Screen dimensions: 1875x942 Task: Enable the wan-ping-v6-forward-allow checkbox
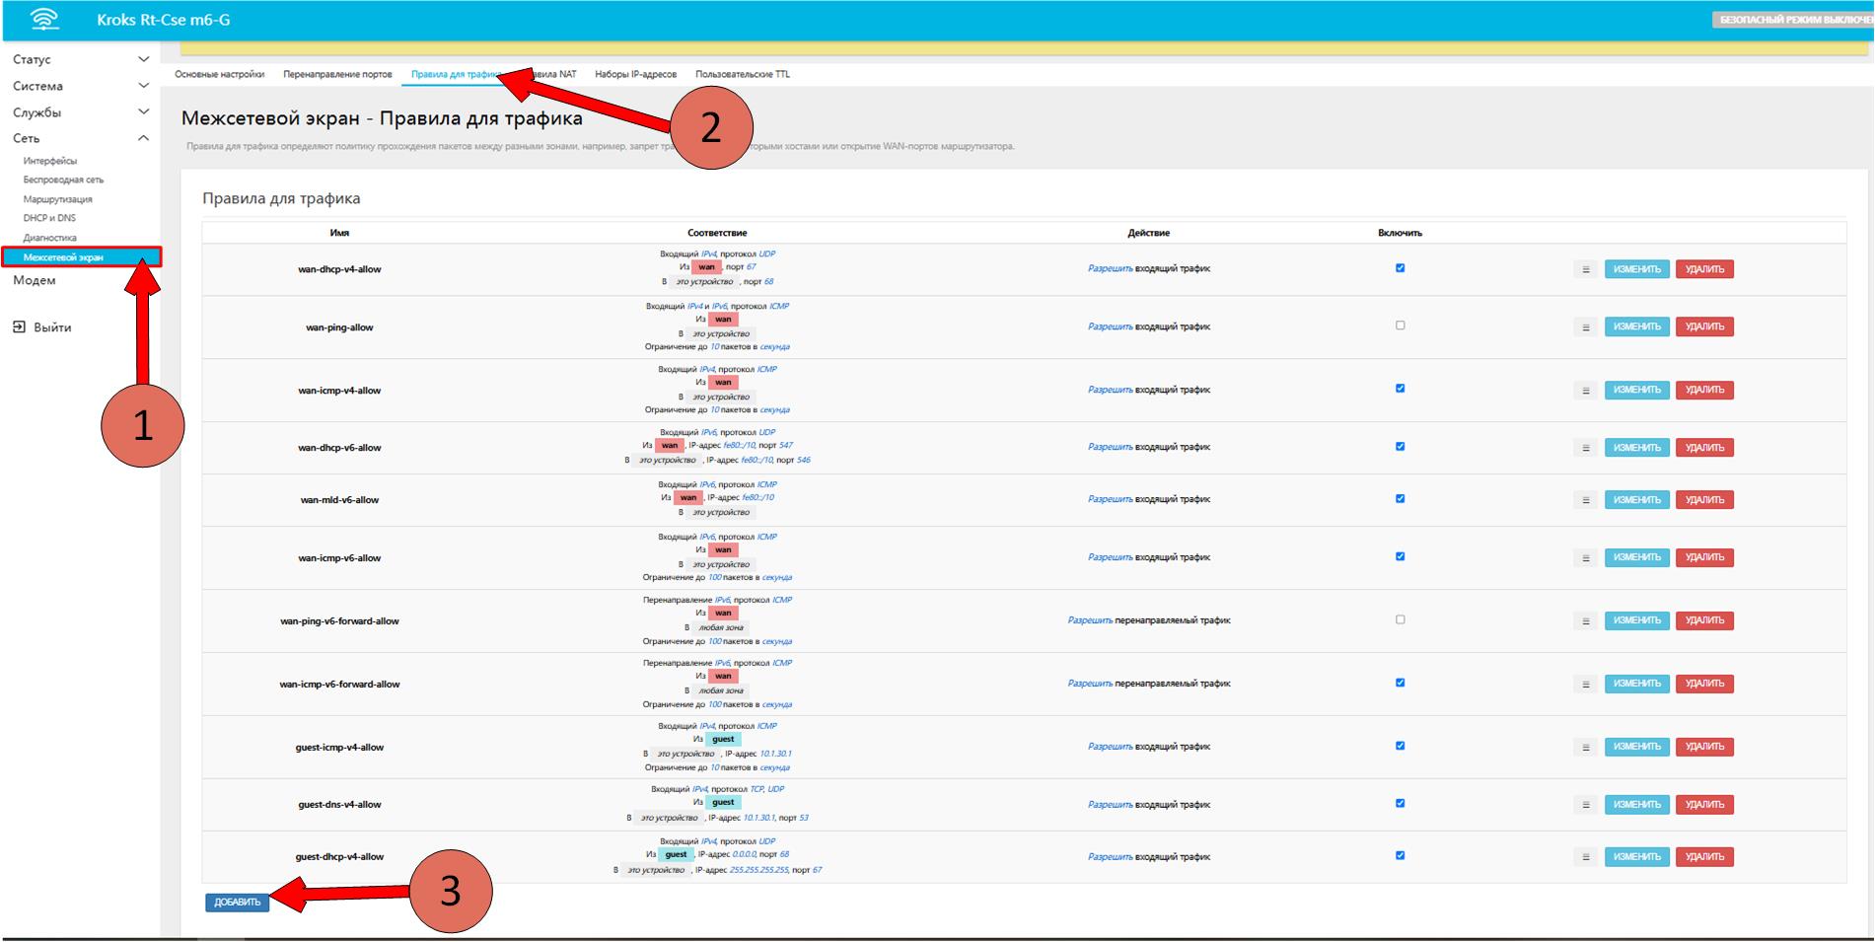(1400, 619)
